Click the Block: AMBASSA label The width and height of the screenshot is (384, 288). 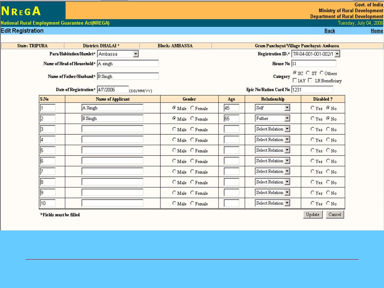click(175, 46)
